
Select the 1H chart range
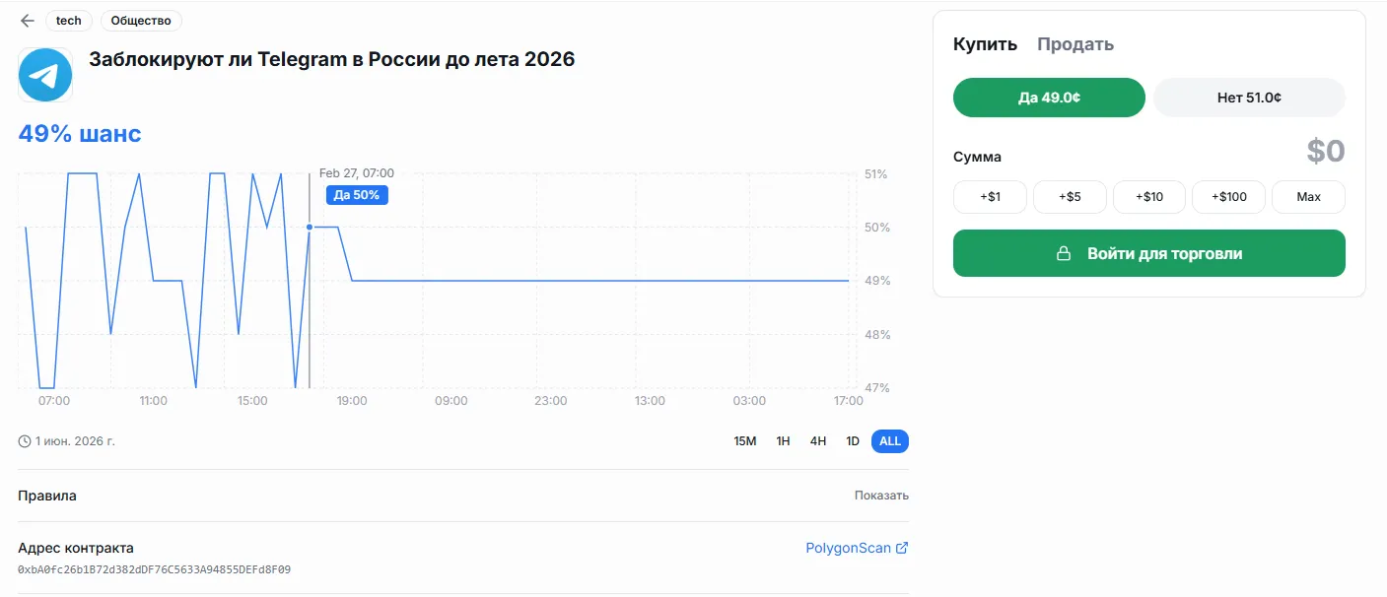783,441
